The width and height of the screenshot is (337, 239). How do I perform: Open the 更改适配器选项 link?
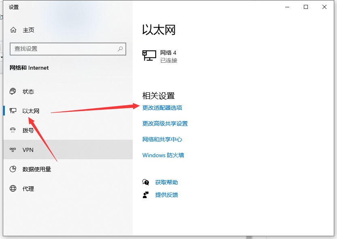pyautogui.click(x=162, y=108)
